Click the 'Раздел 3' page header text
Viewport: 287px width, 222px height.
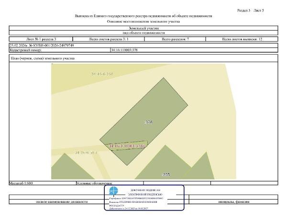pyautogui.click(x=243, y=11)
